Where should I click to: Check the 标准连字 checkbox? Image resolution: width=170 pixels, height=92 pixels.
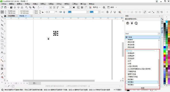click(126, 53)
